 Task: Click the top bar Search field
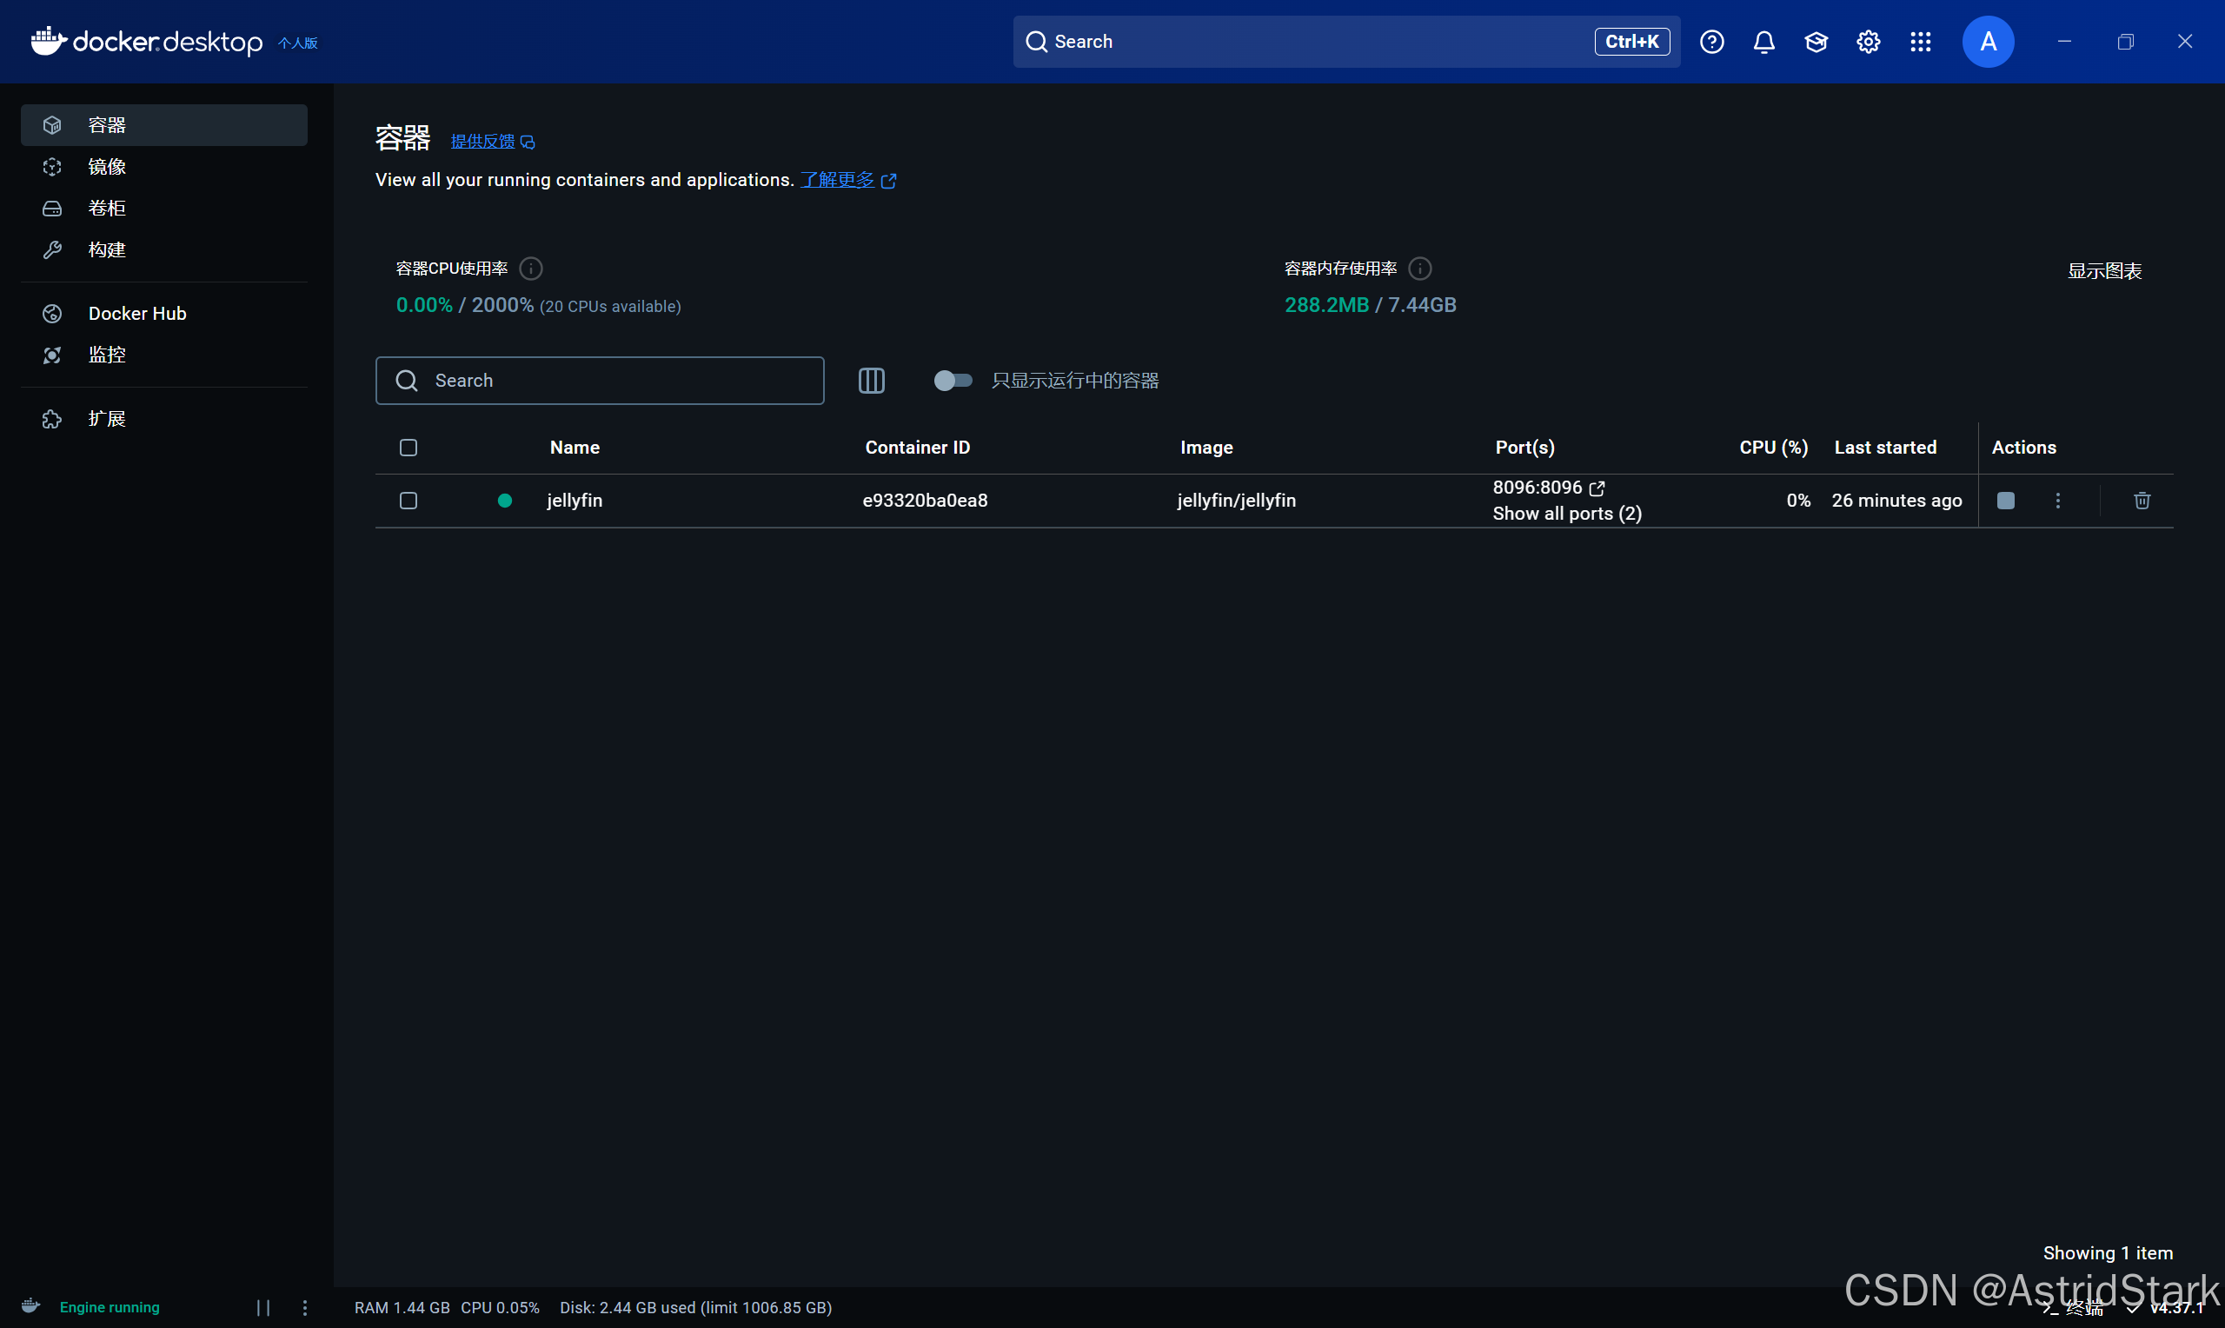click(1345, 41)
